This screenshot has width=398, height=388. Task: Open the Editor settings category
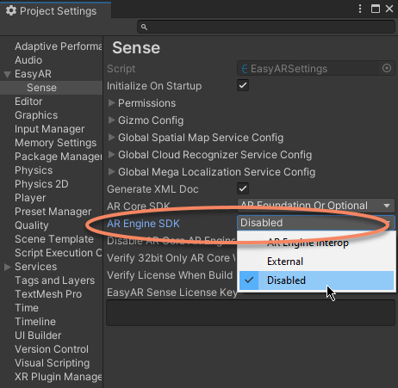click(28, 102)
